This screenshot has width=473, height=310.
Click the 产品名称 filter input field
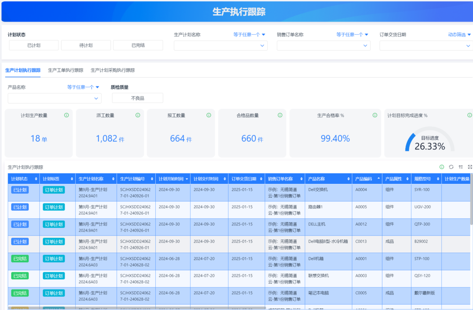54,98
